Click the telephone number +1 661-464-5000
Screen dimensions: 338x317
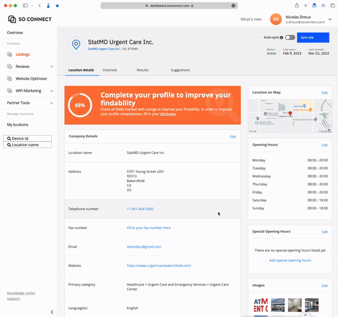[x=140, y=209]
